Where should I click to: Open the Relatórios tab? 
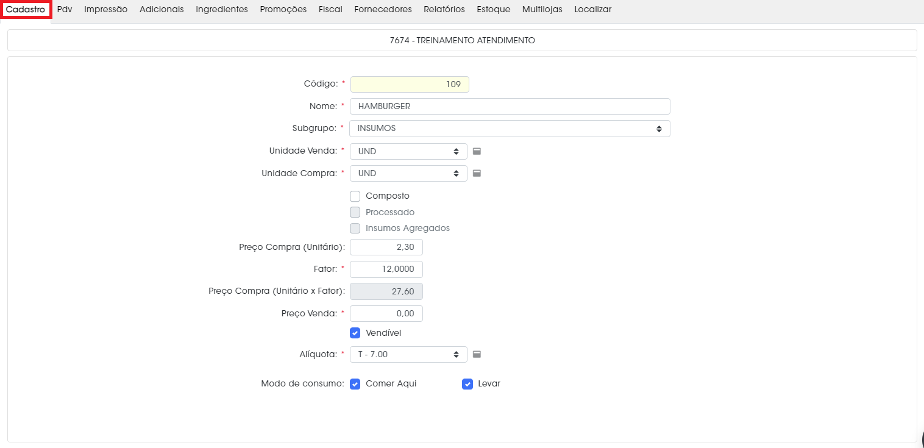click(x=444, y=9)
